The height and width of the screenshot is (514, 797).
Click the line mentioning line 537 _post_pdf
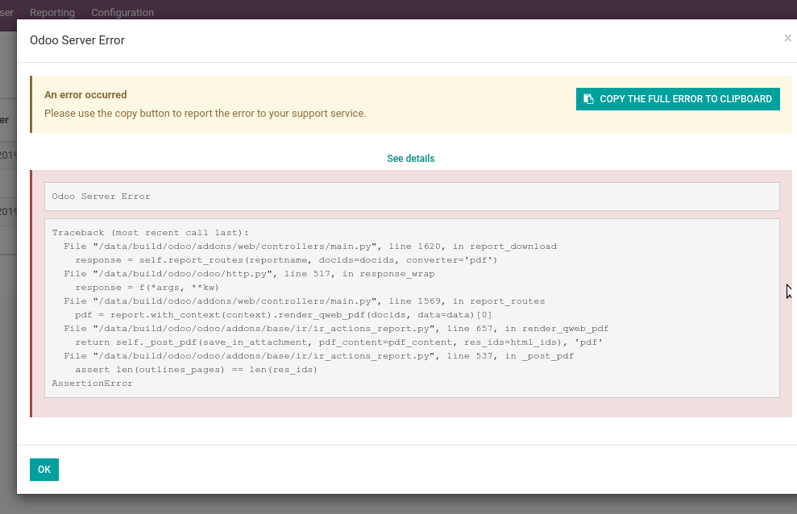click(x=318, y=356)
